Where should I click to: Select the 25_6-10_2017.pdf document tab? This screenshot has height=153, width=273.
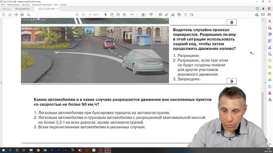pos(46,8)
